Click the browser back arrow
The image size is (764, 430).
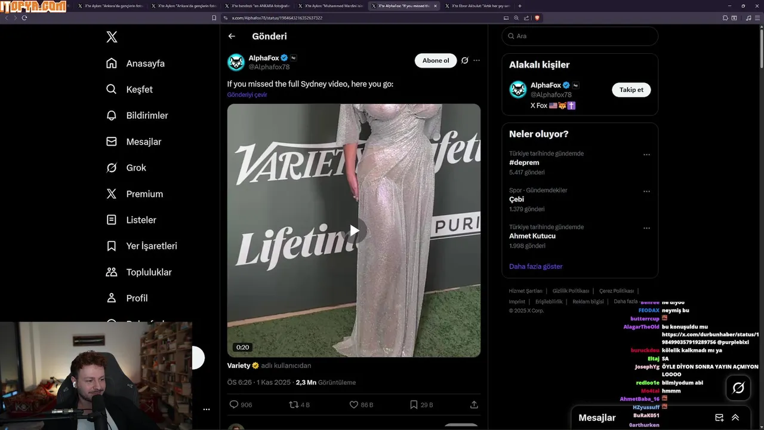pos(7,18)
